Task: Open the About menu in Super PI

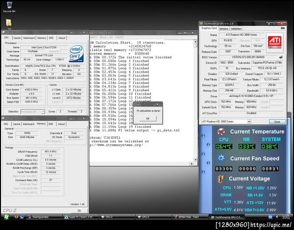Action: 106,37
